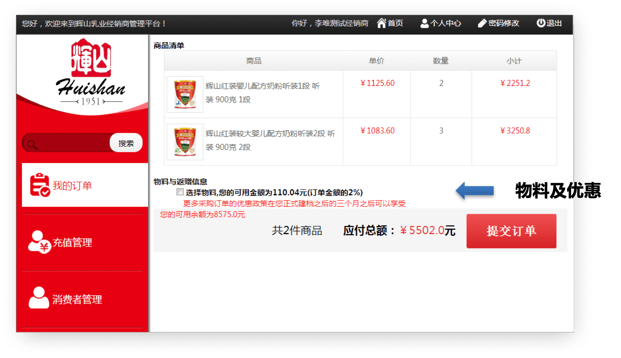Submit the order with 提交订单
The height and width of the screenshot is (358, 621).
pyautogui.click(x=511, y=231)
